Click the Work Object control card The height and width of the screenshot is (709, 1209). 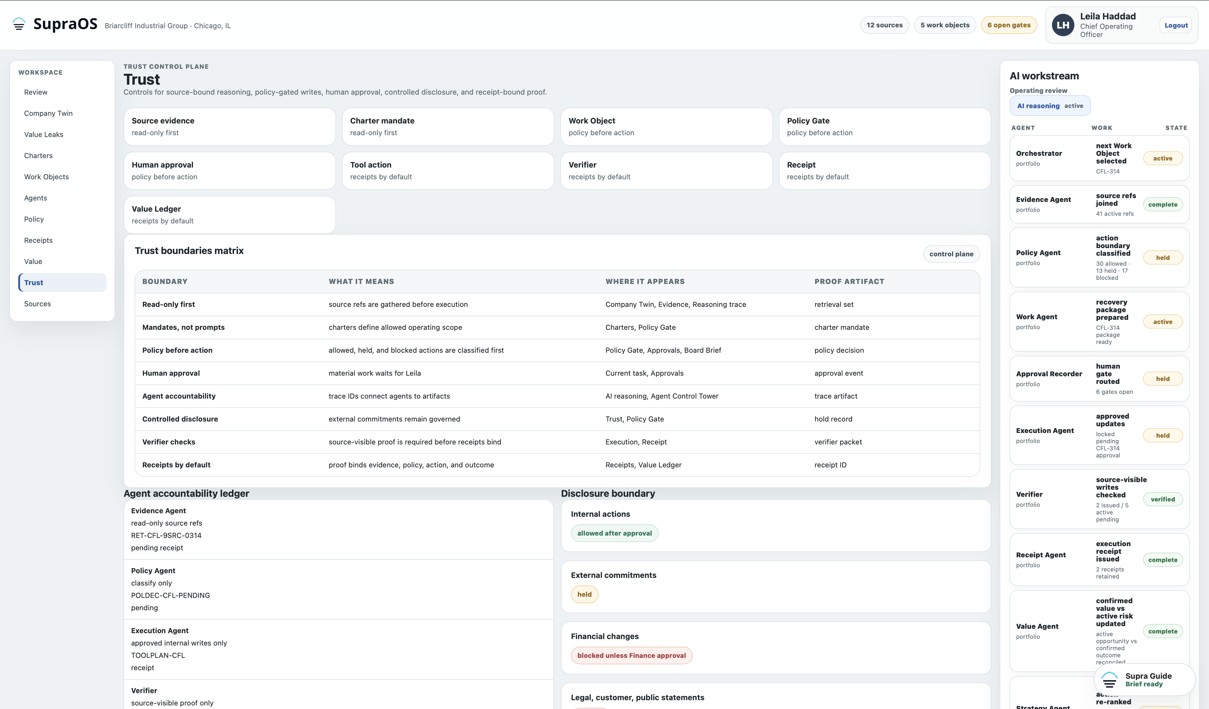(x=666, y=126)
